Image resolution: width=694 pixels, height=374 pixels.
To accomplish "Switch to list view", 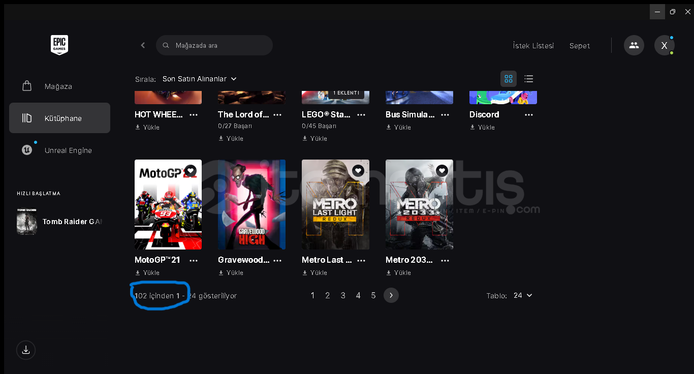I will click(x=529, y=79).
